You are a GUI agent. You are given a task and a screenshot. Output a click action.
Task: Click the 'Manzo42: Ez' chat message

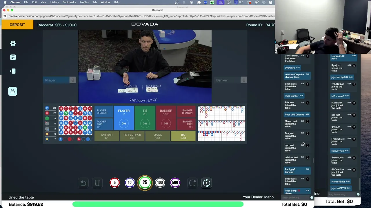pos(341,181)
